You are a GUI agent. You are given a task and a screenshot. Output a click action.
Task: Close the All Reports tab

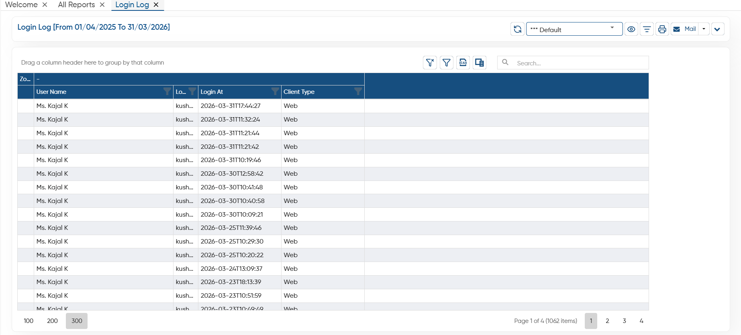tap(102, 5)
